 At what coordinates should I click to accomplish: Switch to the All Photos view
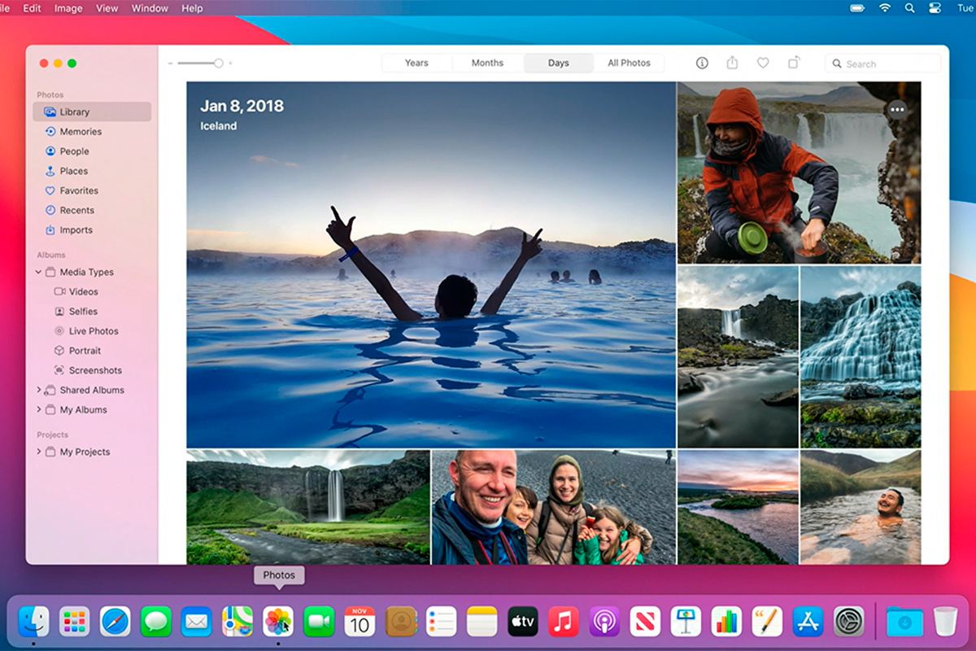630,63
